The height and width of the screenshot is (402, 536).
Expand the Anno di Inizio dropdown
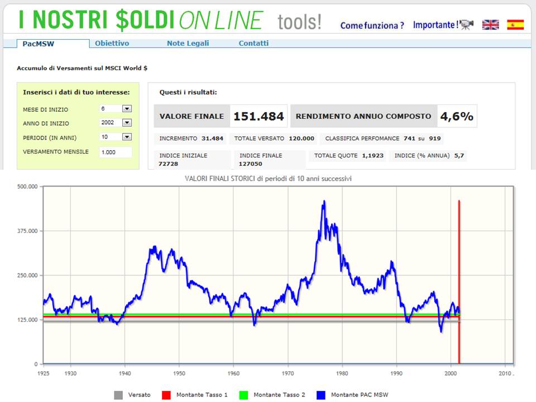[x=127, y=123]
